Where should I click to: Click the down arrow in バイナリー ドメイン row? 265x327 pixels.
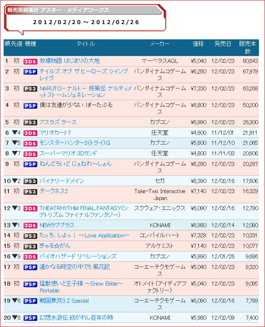[x=15, y=181]
